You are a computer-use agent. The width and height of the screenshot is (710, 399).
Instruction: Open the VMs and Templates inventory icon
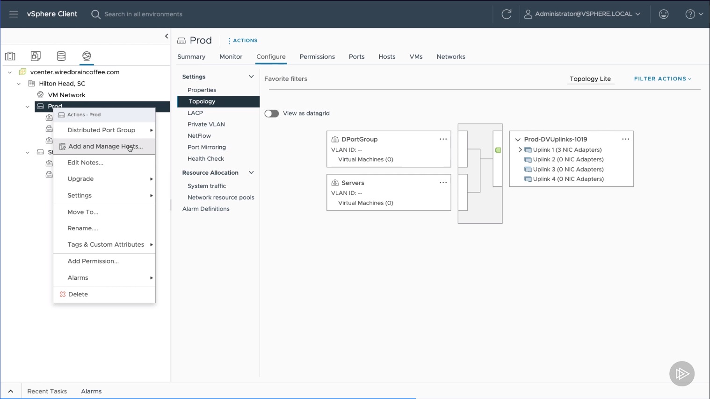[36, 56]
